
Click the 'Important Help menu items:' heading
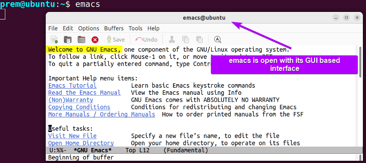[93, 78]
